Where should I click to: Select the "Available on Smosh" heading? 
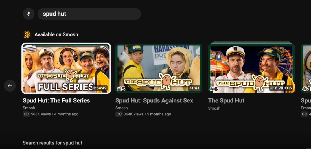[x=56, y=34]
